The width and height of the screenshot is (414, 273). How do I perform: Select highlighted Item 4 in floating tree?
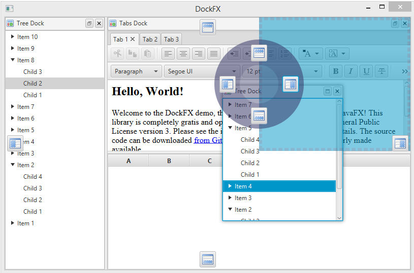tap(279, 186)
